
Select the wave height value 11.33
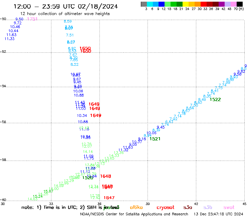pos(9,39)
